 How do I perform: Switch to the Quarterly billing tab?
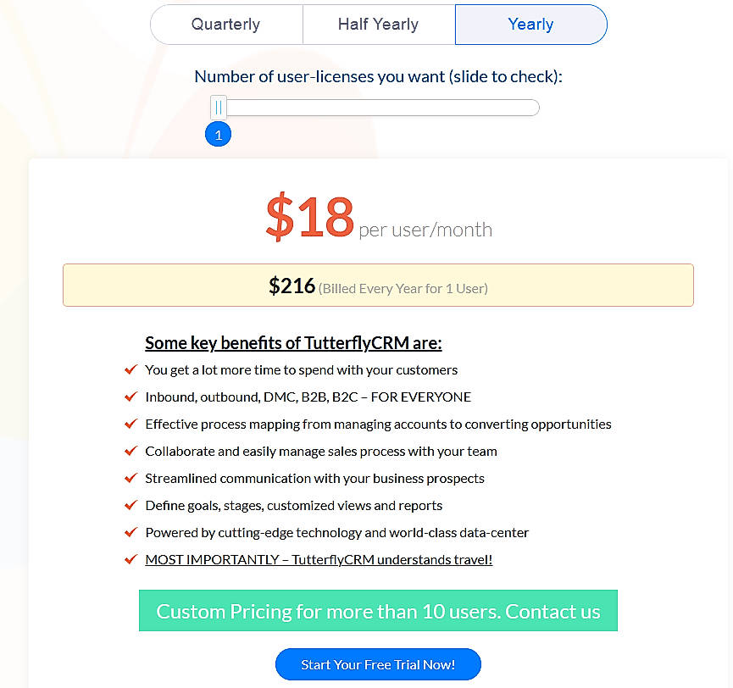pyautogui.click(x=225, y=25)
